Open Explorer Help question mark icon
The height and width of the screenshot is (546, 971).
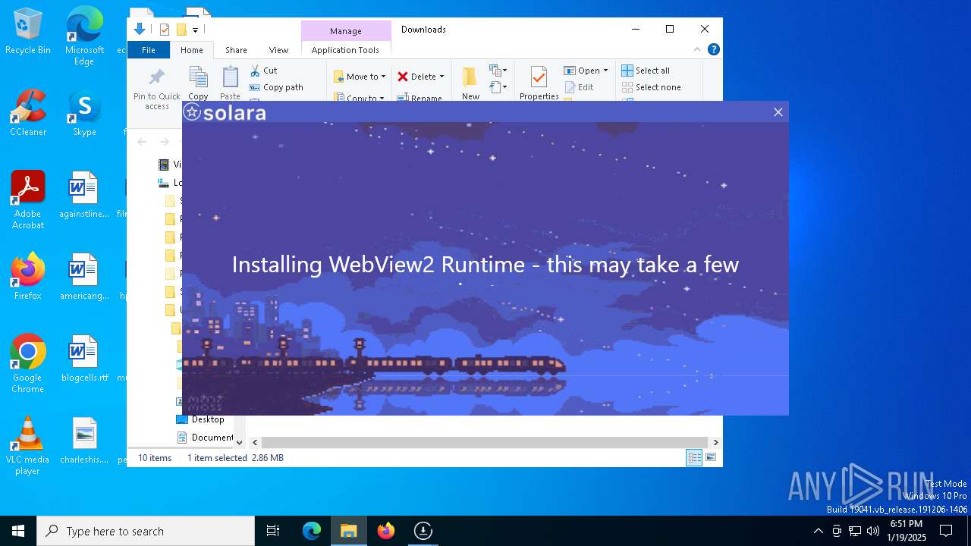[x=713, y=49]
